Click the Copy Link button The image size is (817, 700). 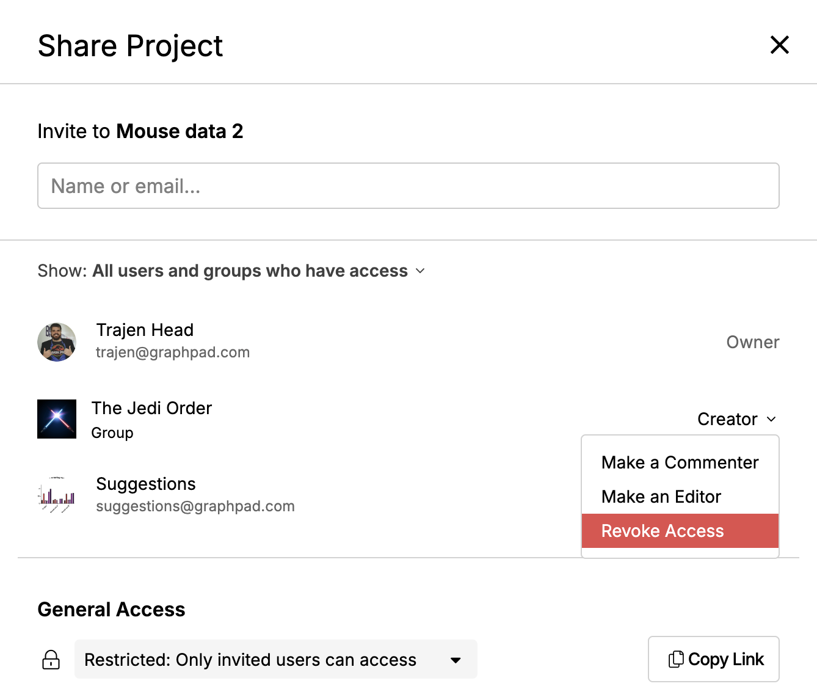click(713, 659)
